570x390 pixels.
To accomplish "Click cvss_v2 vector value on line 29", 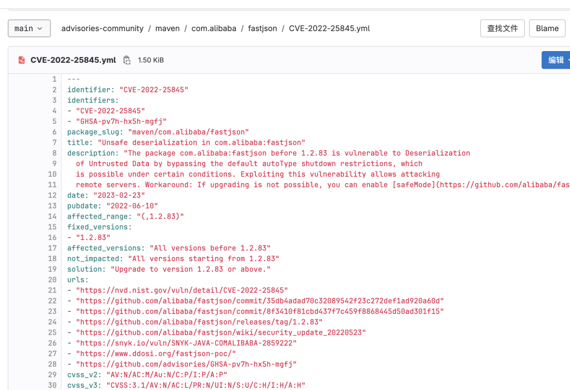I will click(x=167, y=374).
